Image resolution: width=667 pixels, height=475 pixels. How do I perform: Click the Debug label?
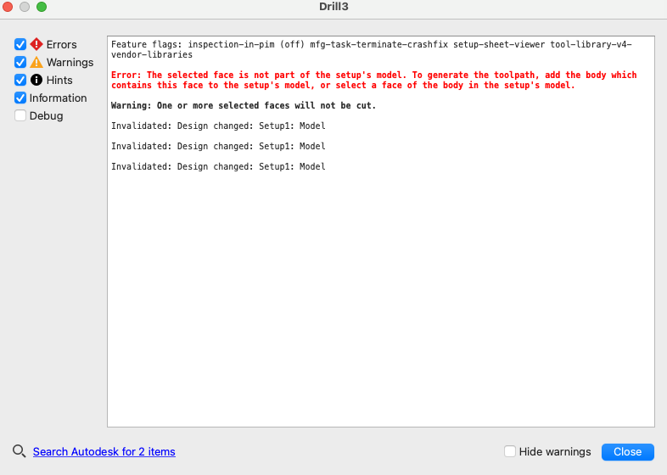[46, 115]
